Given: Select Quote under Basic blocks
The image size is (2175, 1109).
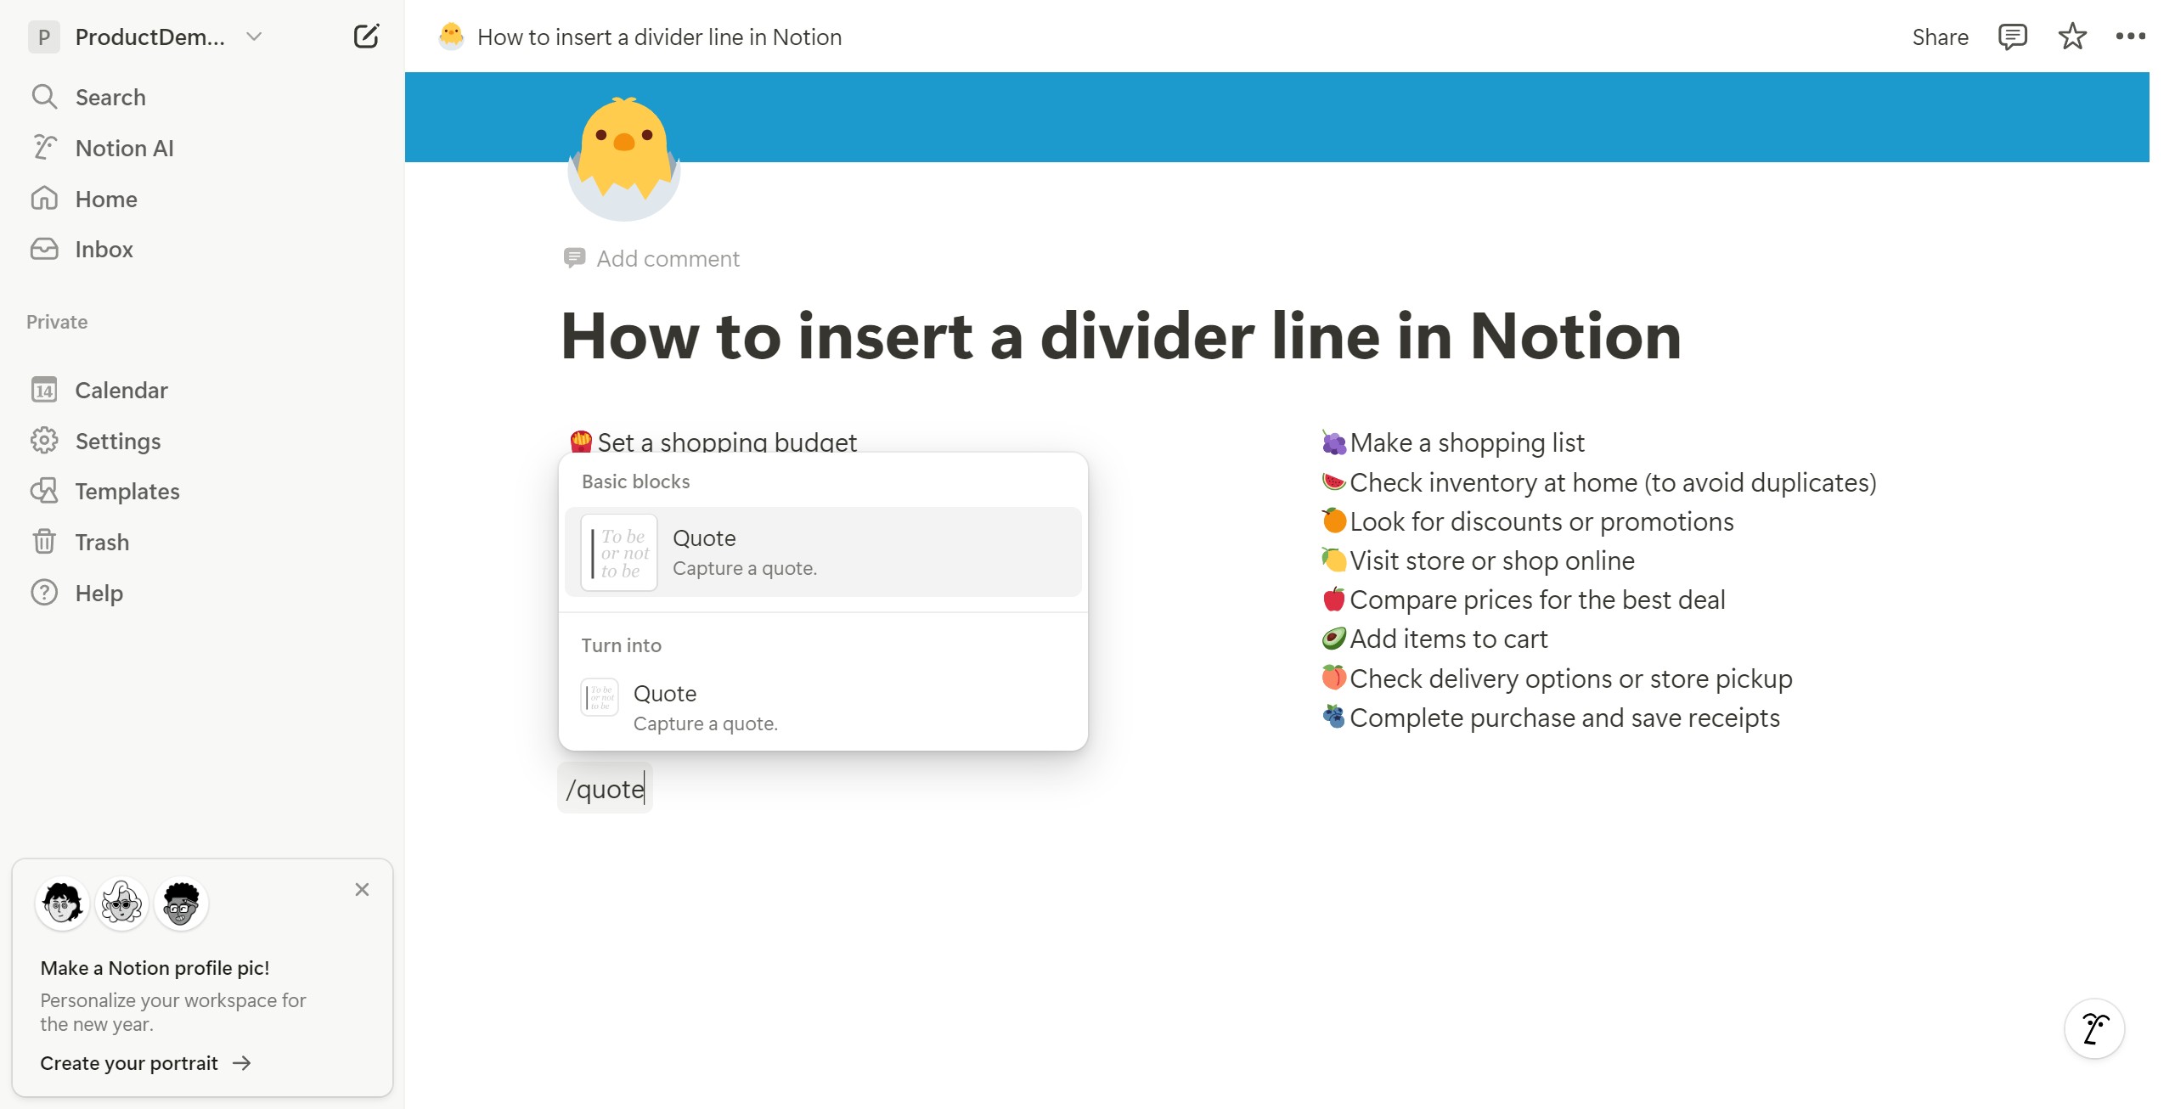Looking at the screenshot, I should click(x=823, y=552).
